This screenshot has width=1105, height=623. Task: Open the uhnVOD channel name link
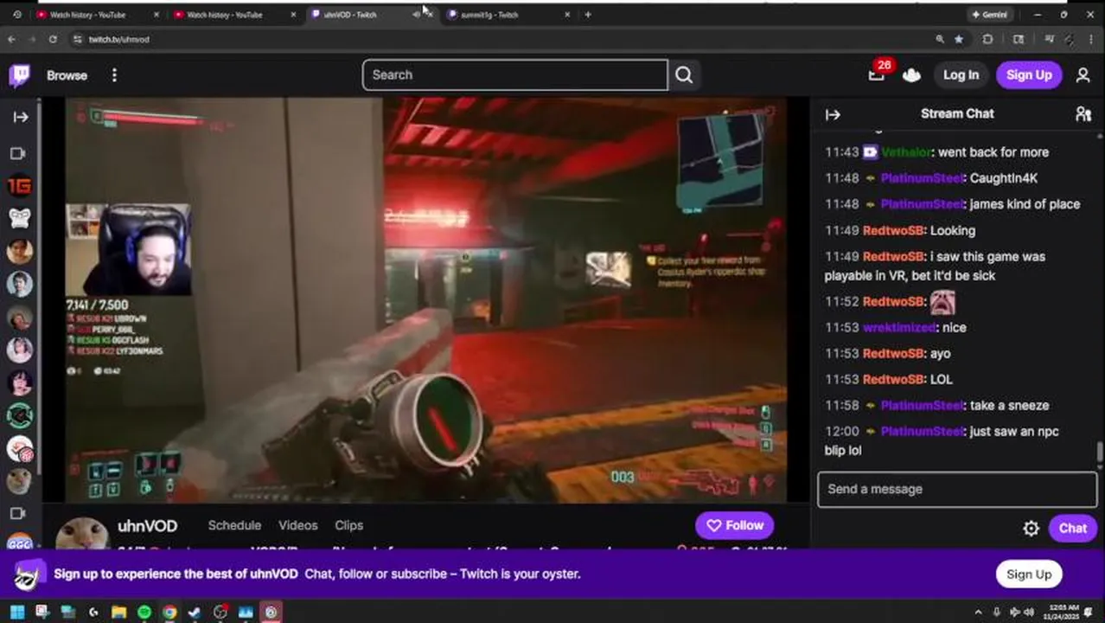(147, 526)
